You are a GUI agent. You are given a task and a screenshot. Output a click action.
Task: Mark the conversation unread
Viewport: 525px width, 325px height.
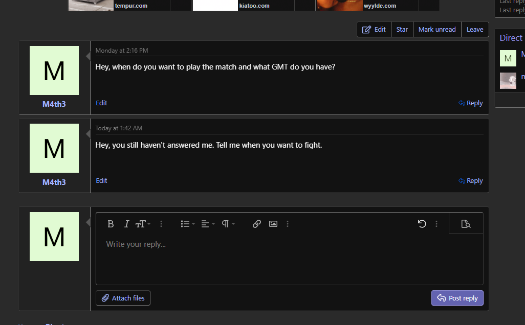[x=437, y=30]
